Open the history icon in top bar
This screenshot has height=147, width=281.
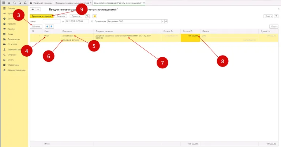click(14, 3)
